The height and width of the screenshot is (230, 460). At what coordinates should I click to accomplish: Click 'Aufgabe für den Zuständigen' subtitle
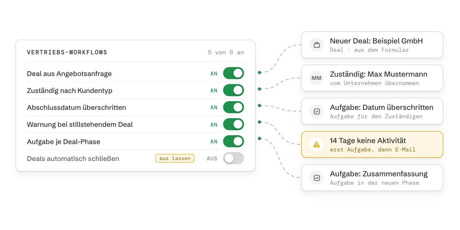click(x=376, y=116)
